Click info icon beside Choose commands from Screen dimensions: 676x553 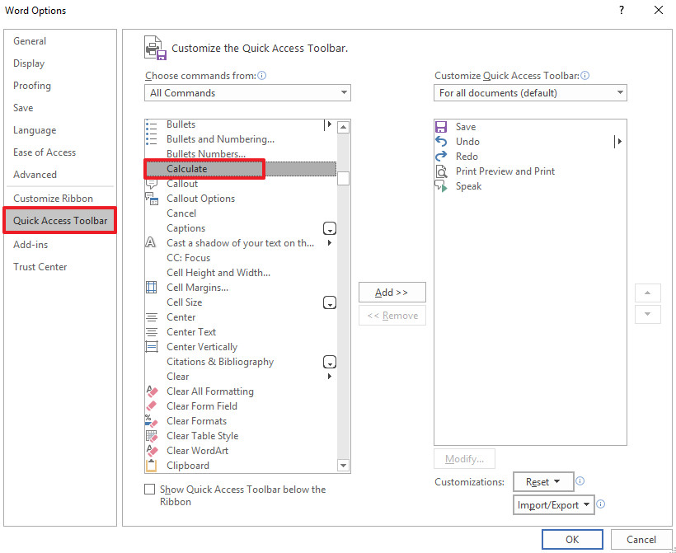tap(261, 76)
